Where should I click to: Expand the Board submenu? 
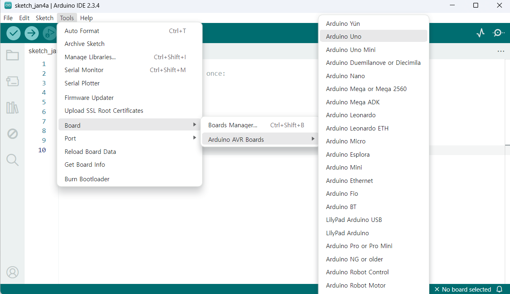130,125
